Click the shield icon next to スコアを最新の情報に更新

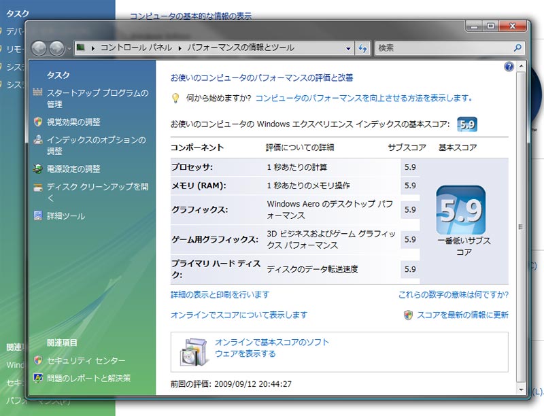[408, 315]
